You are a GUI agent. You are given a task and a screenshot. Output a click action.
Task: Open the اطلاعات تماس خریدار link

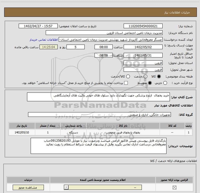pos(44,40)
